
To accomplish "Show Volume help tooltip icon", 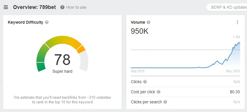I will 148,22.
